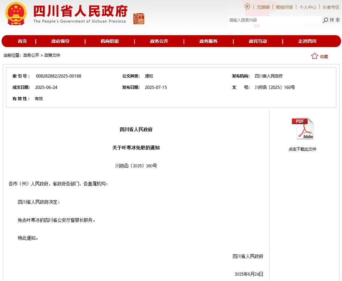342x281 pixels.
Task: Click the orange accessibility icon in top bar
Action: click(x=247, y=7)
